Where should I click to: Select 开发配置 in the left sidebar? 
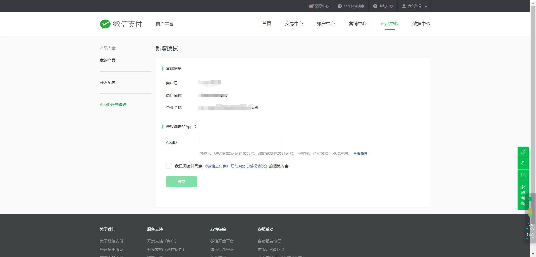[107, 83]
